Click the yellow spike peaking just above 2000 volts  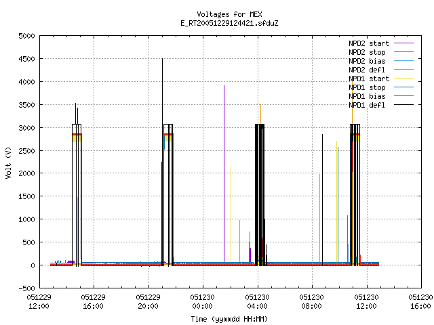231,215
